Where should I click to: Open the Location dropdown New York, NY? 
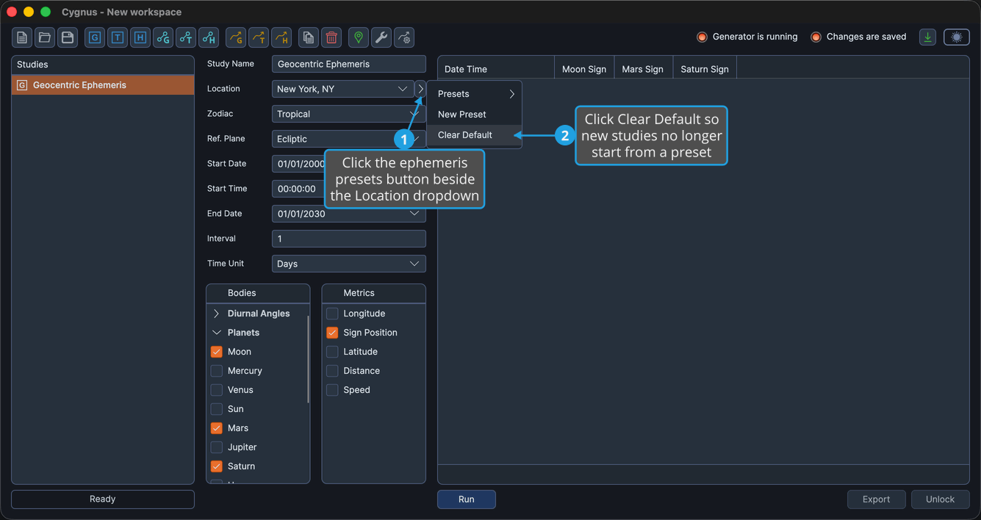342,89
